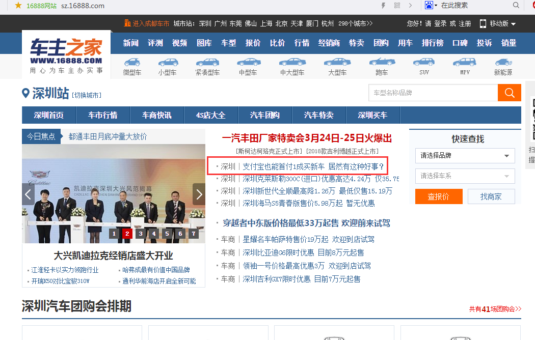
Task: Switch to 4S店大全 tab
Action: (211, 115)
